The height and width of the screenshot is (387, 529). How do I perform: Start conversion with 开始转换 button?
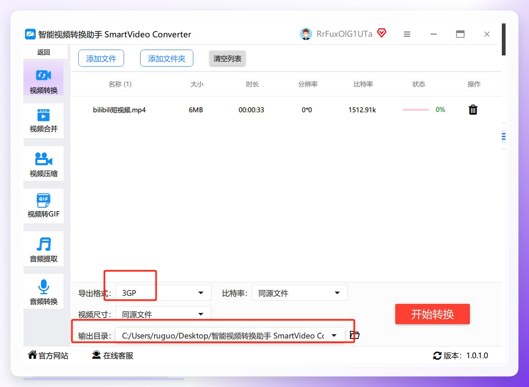(x=433, y=314)
